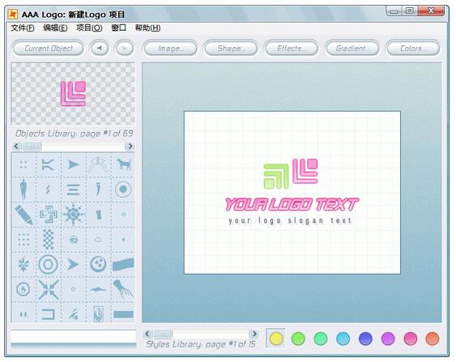This screenshot has width=456, height=362.
Task: Open the Effects dialog button
Action: tap(291, 49)
